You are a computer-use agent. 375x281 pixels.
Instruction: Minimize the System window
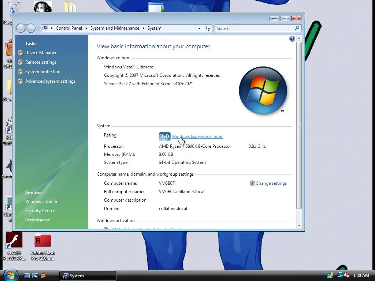[274, 19]
